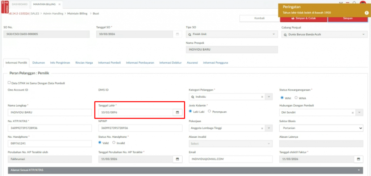The width and height of the screenshot is (371, 176).
Task: Open the red MENU sidebar button
Action: point(5,7)
